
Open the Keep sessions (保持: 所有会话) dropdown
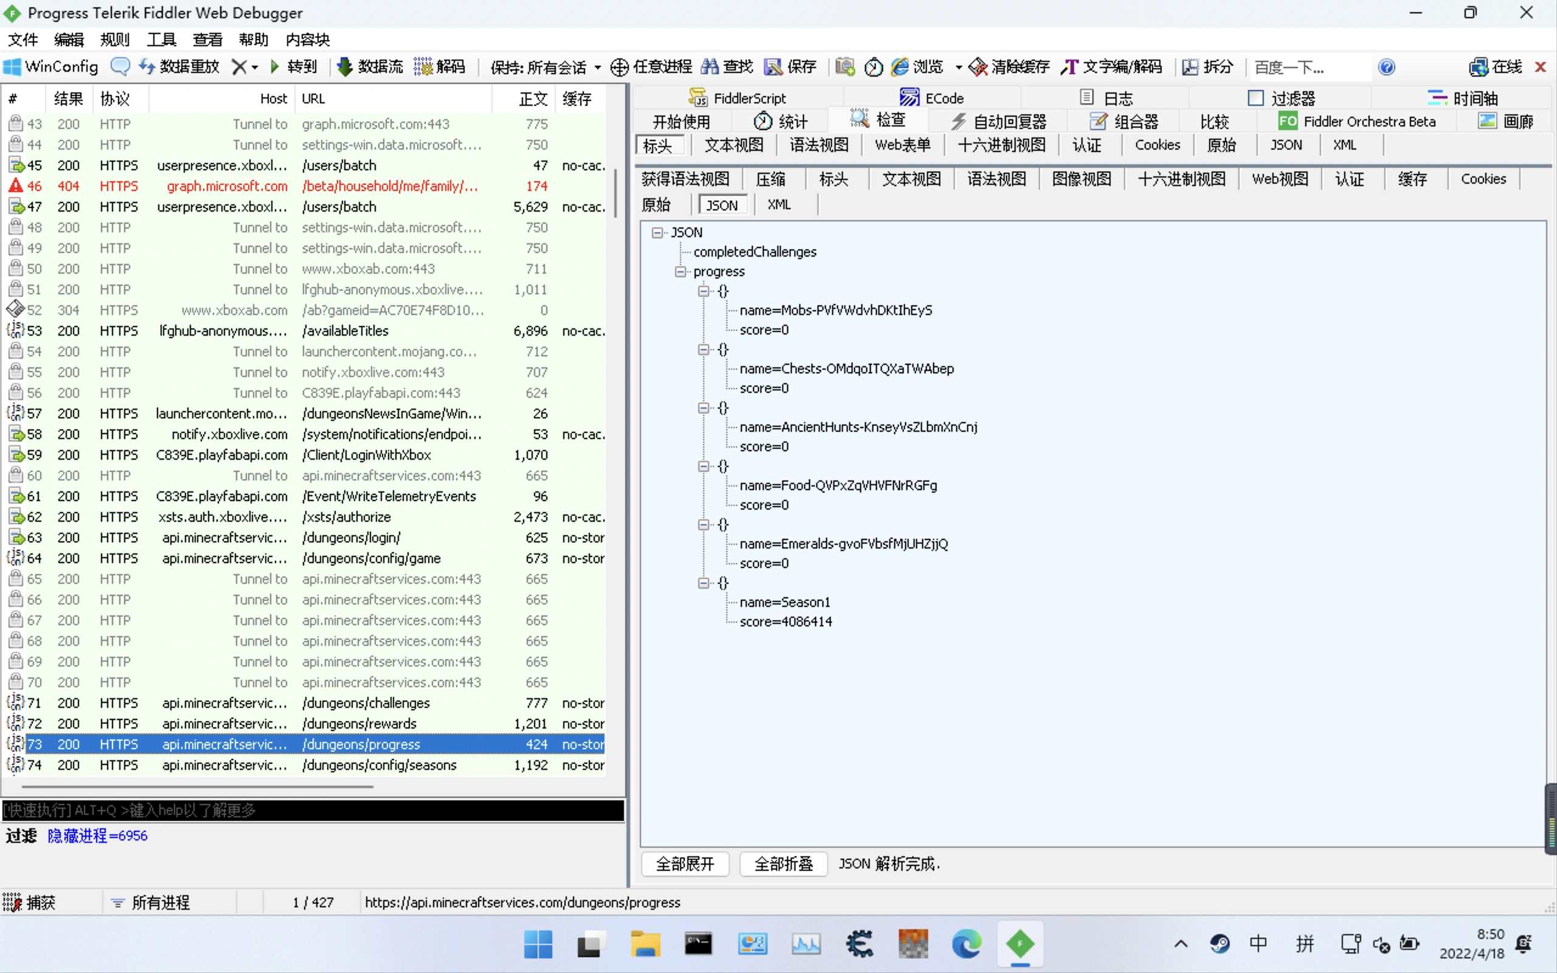click(545, 67)
